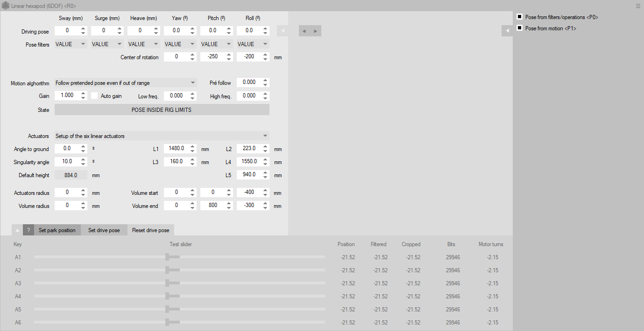Image resolution: width=644 pixels, height=331 pixels.
Task: Toggle Pose from motion P1 checkbox
Action: 519,28
